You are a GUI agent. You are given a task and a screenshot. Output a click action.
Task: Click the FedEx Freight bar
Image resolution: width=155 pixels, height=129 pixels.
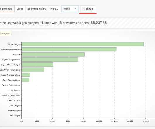[83, 44]
